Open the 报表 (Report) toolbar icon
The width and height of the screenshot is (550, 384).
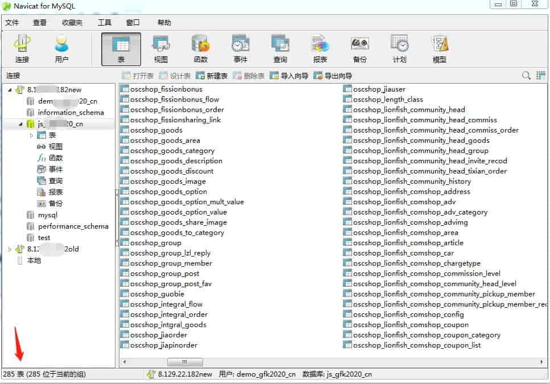[320, 49]
